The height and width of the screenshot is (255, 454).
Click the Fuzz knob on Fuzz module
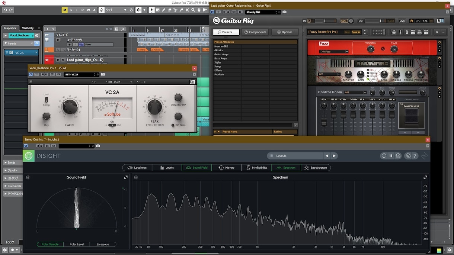(394, 49)
